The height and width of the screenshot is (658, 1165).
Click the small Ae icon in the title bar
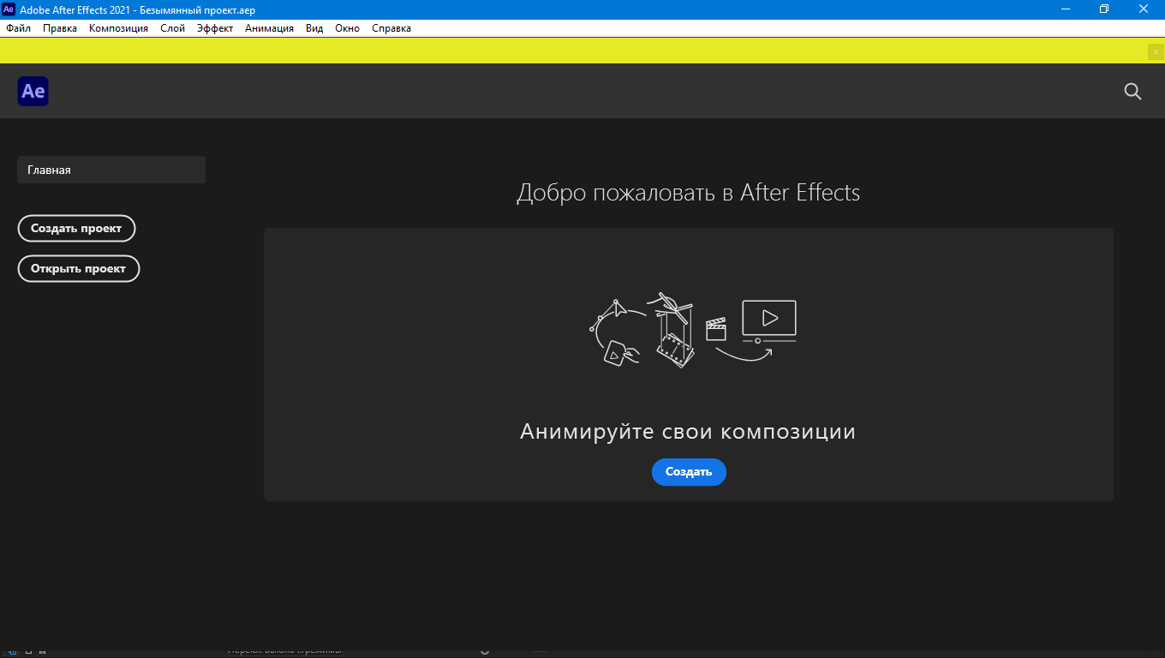pos(9,9)
